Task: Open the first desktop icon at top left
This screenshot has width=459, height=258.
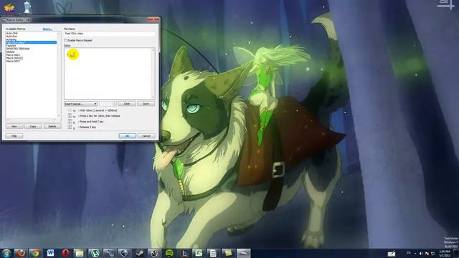Action: 9,8
